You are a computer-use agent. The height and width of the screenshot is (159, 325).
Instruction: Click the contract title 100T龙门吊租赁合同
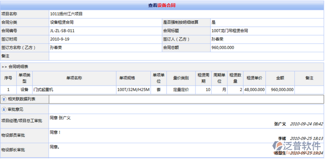pyautogui.click(x=230, y=31)
